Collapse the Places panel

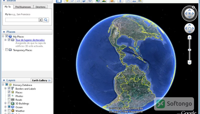point(4,32)
